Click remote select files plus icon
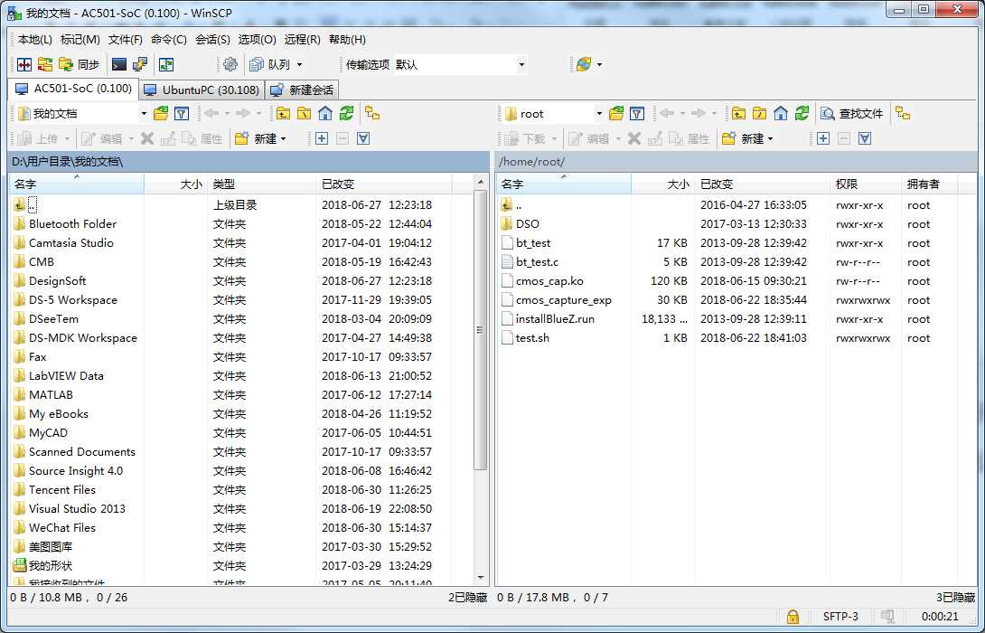Image resolution: width=985 pixels, height=633 pixels. 823,138
